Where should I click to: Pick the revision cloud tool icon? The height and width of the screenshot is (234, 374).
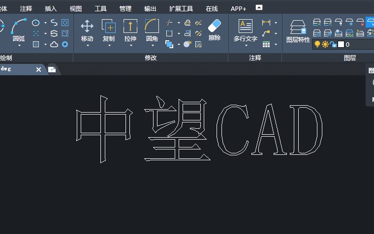click(x=54, y=44)
